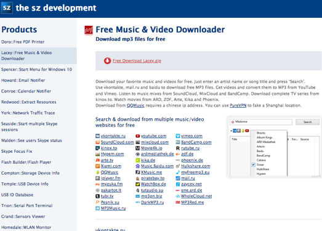Click the XMusic.me site icon

[137, 172]
